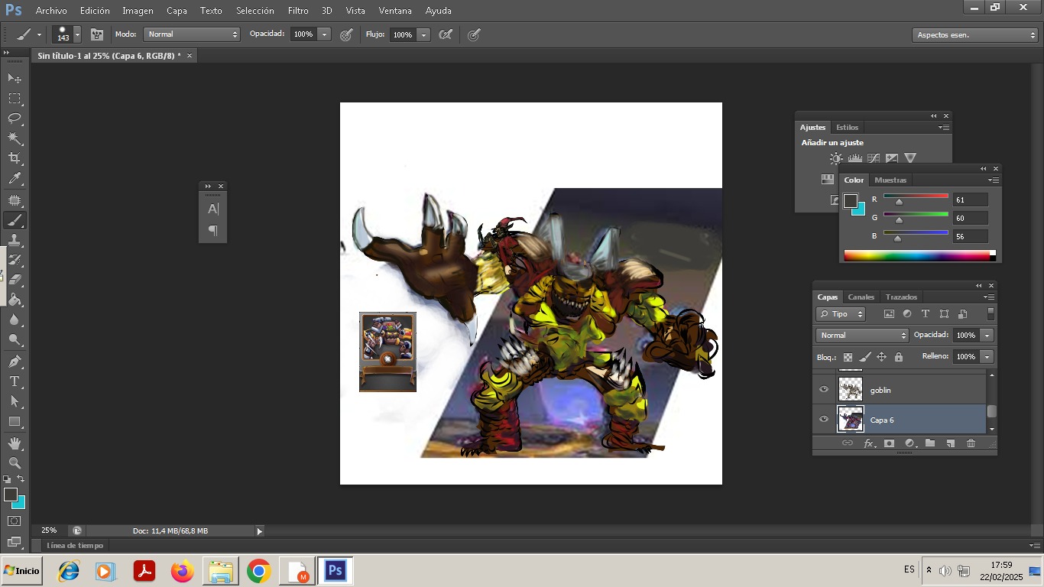
Task: Toggle lock position
Action: coord(881,357)
